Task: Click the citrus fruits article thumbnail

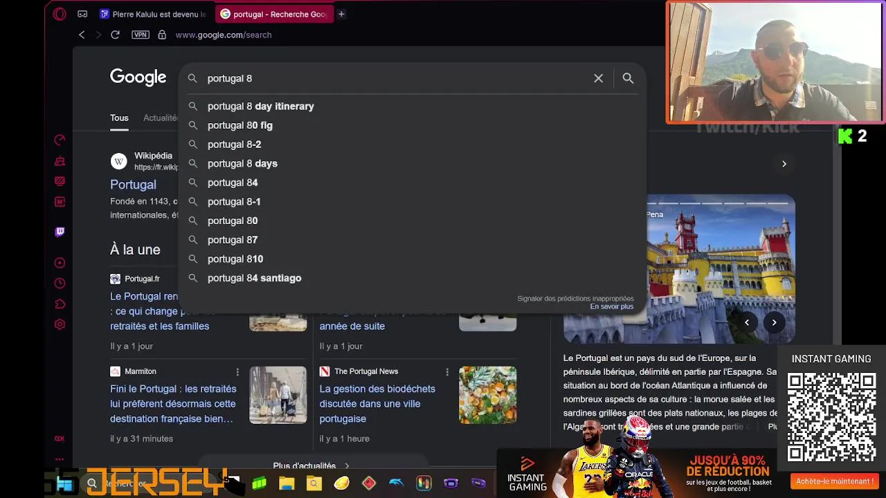Action: pyautogui.click(x=487, y=395)
